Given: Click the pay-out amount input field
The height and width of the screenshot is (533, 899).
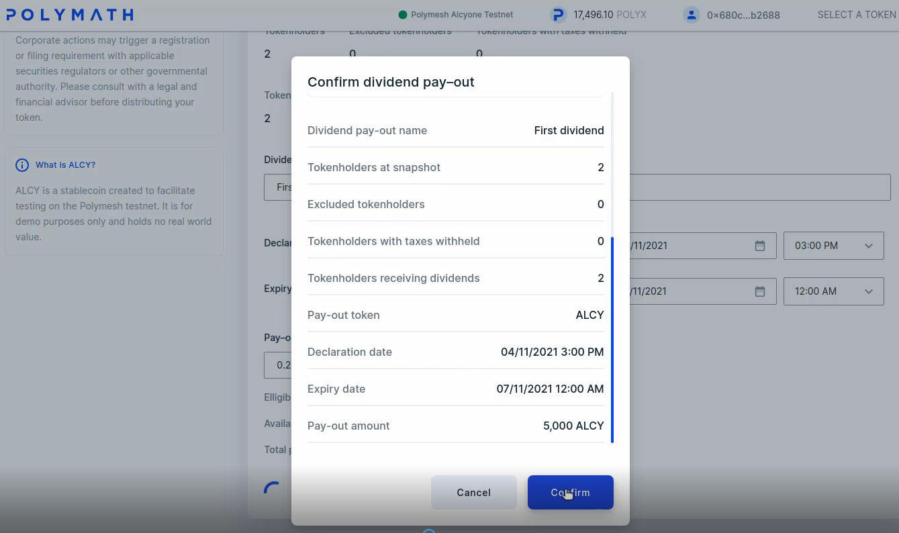Looking at the screenshot, I should click(x=278, y=365).
